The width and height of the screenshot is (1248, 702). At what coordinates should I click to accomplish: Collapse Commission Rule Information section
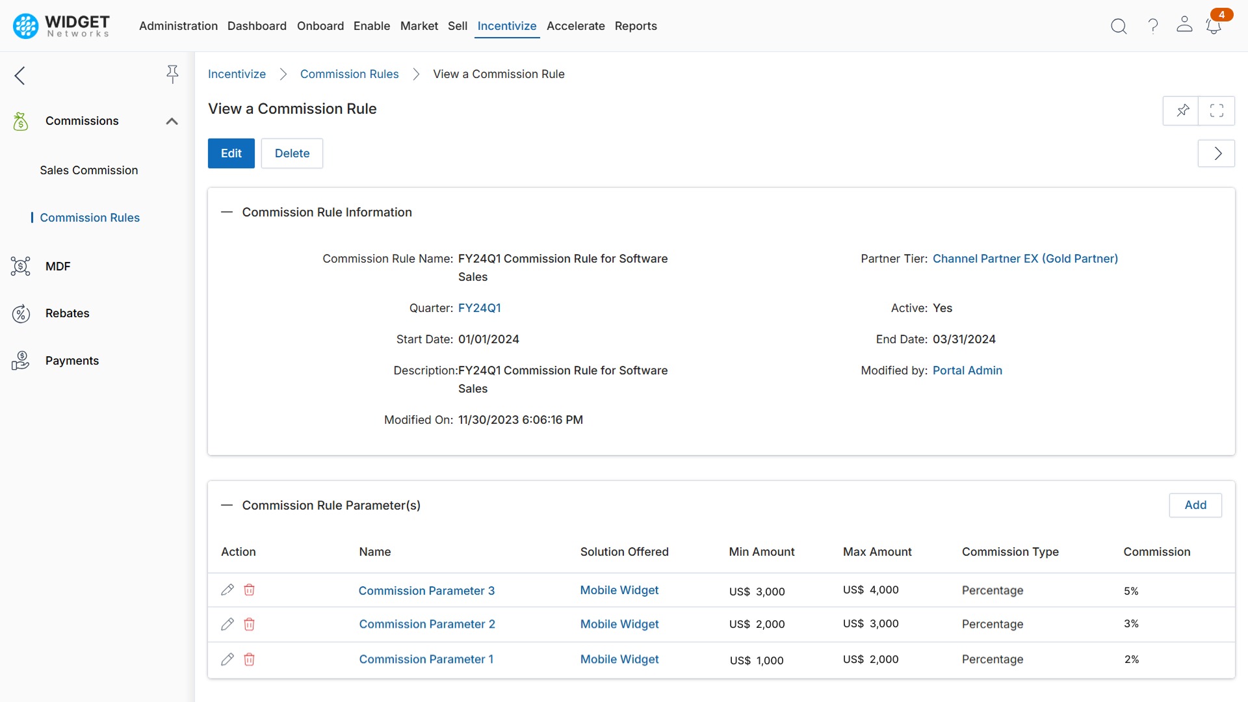coord(226,212)
